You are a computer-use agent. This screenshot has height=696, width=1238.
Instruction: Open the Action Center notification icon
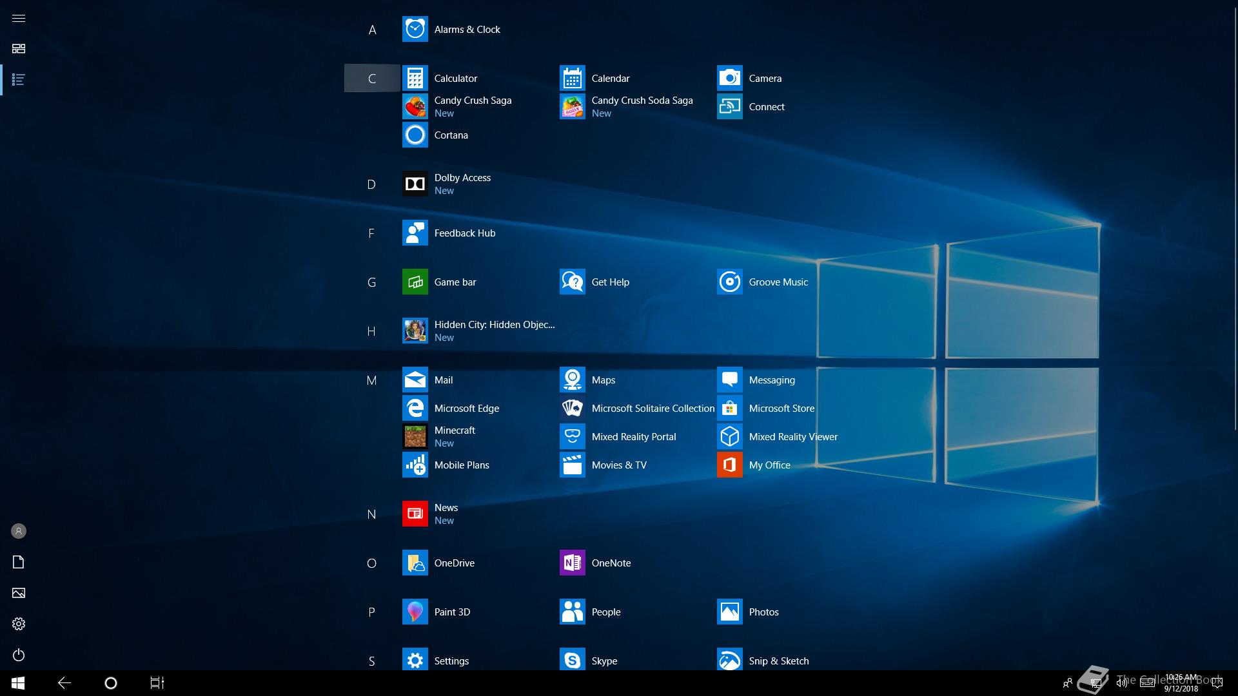tap(1217, 683)
